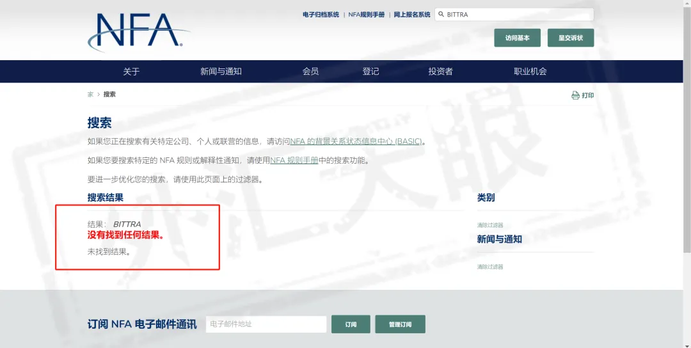Open the NFA 规则手册 inline link
Image resolution: width=691 pixels, height=348 pixels.
click(294, 161)
